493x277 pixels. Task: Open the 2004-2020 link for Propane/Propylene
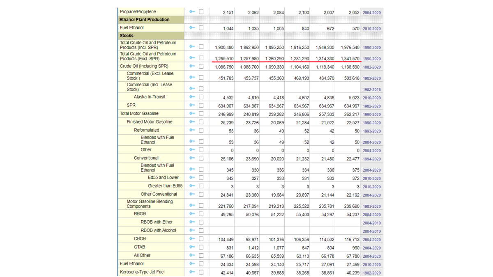click(372, 13)
